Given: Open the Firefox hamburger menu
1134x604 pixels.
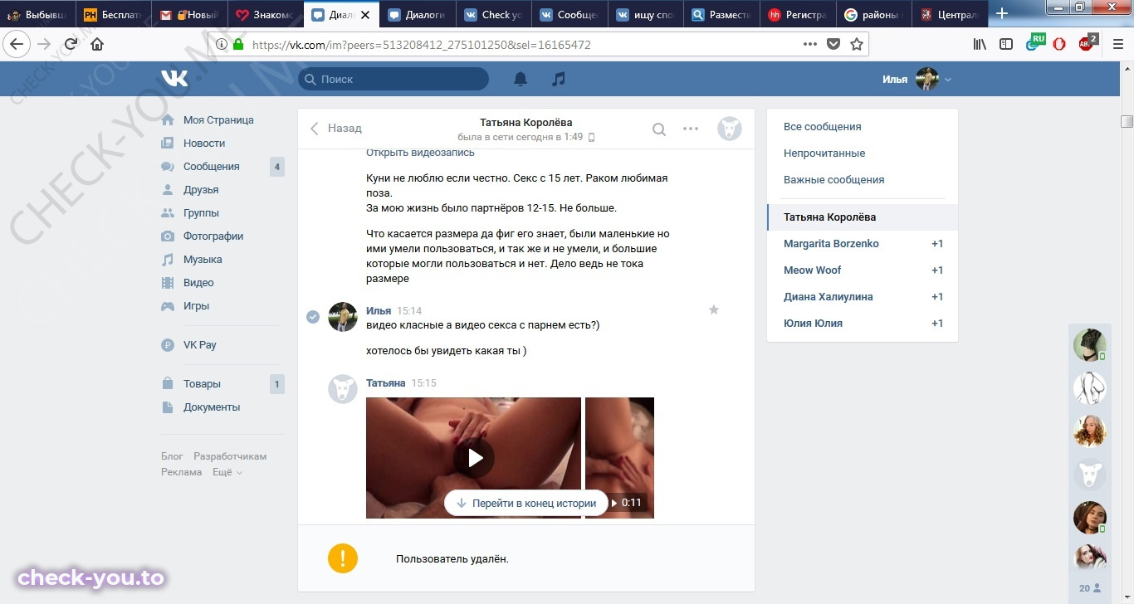Looking at the screenshot, I should [x=1117, y=44].
